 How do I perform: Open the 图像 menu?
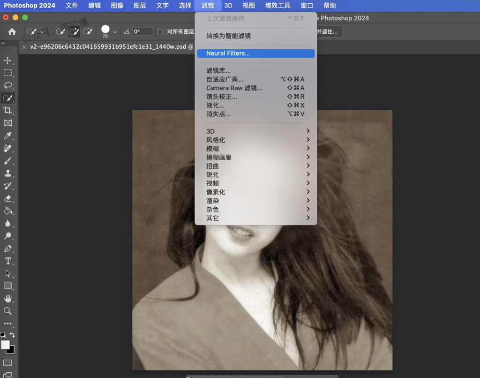click(x=117, y=6)
